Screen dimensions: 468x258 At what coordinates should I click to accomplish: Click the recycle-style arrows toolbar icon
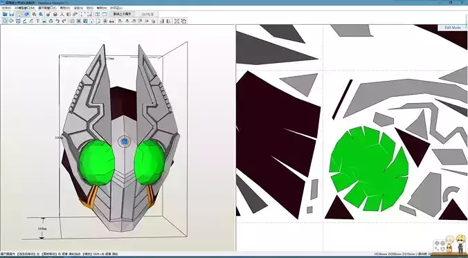coord(51,21)
